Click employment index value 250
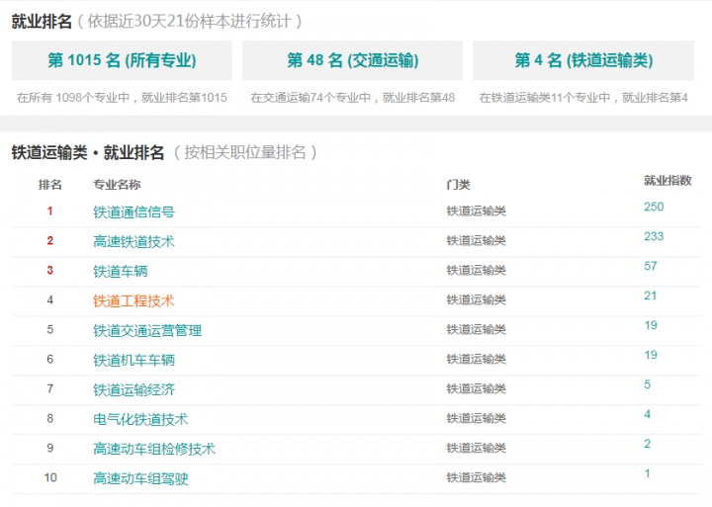Viewport: 712px width, 507px height. 654,207
